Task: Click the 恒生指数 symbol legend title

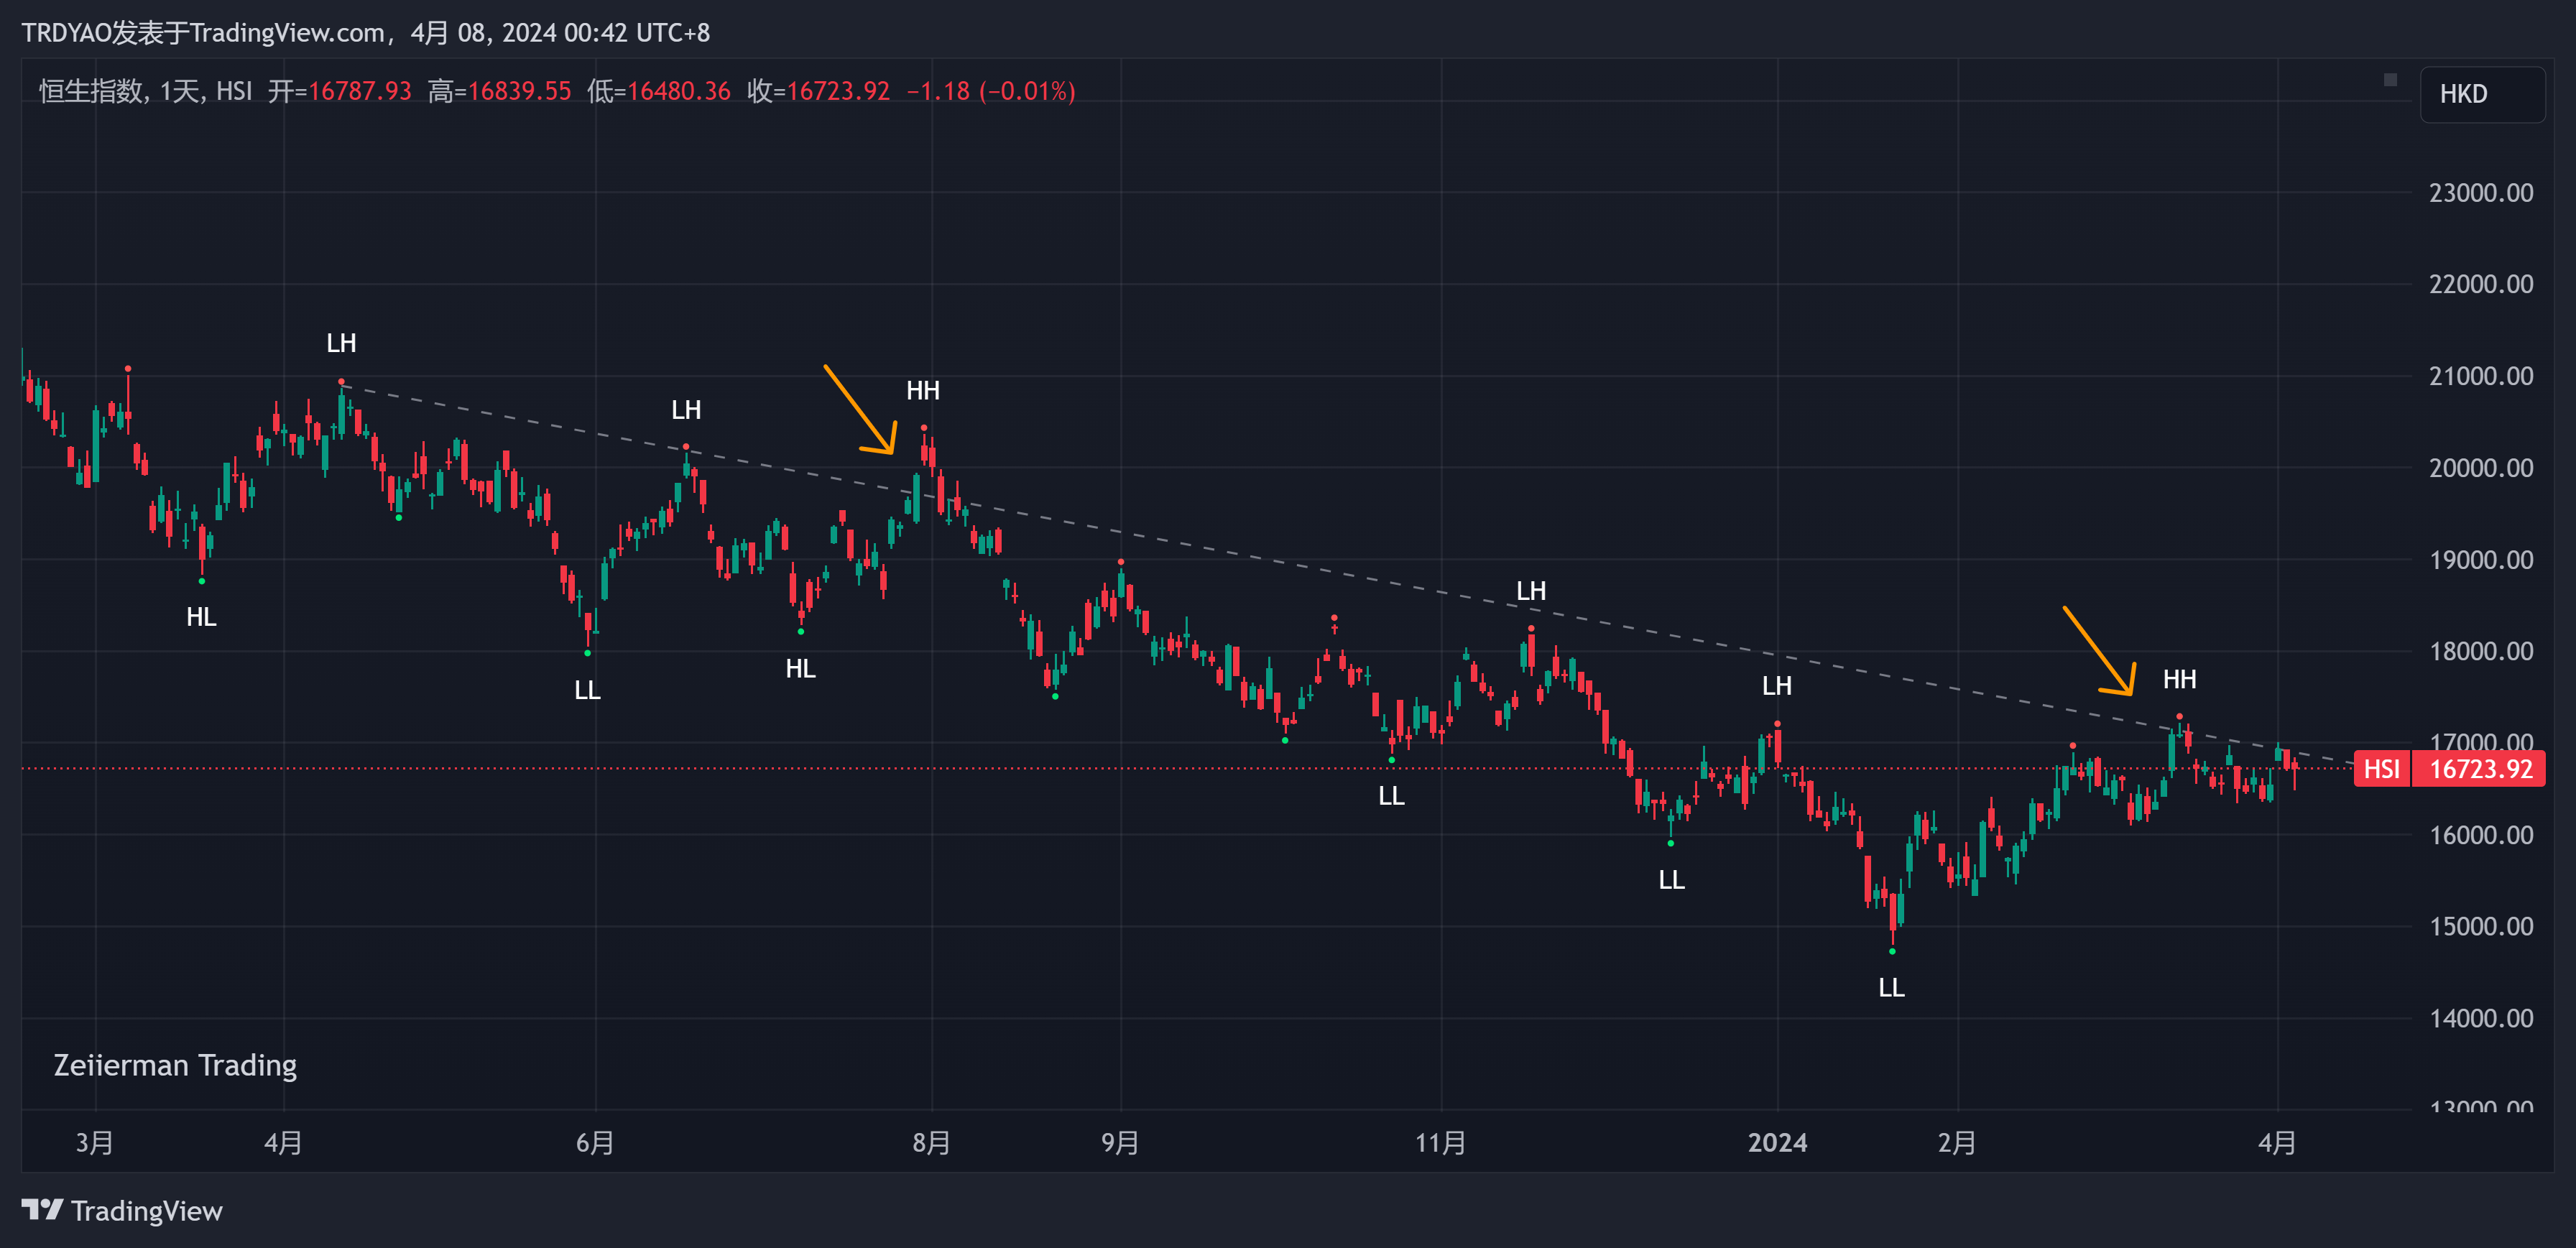Action: [90, 91]
